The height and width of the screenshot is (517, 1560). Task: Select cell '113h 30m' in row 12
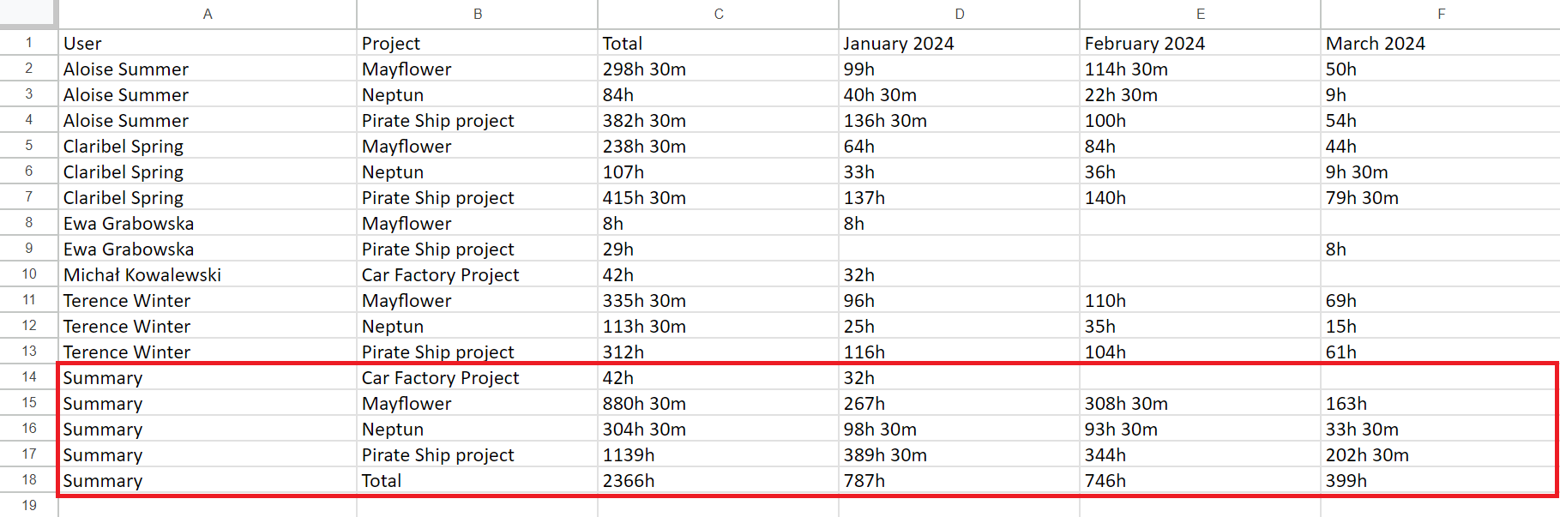coord(719,326)
